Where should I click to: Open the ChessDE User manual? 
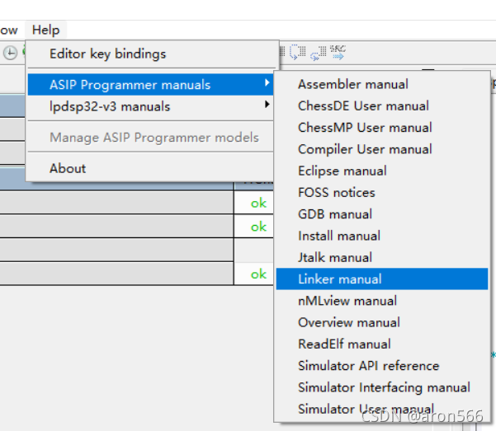click(x=382, y=105)
